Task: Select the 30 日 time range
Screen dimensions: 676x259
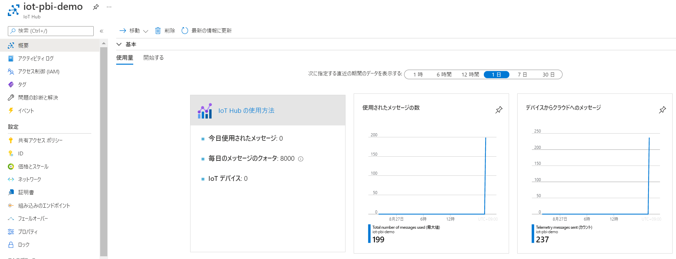Action: 549,74
